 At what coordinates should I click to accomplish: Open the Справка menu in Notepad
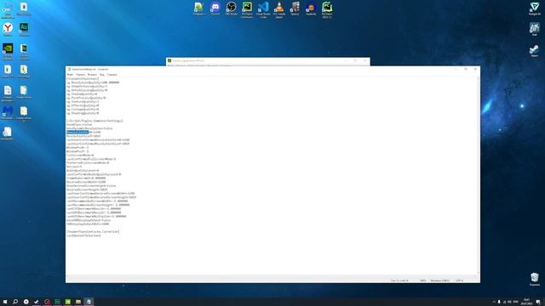point(112,75)
